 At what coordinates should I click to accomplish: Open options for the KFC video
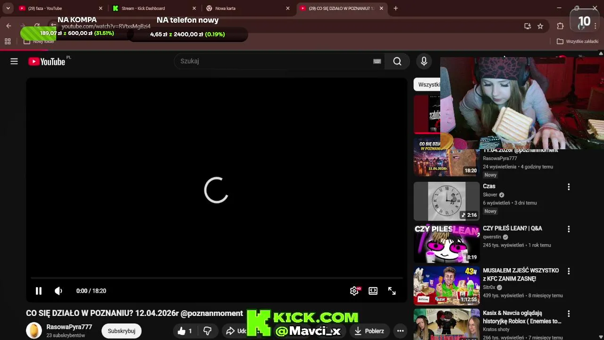click(x=569, y=271)
